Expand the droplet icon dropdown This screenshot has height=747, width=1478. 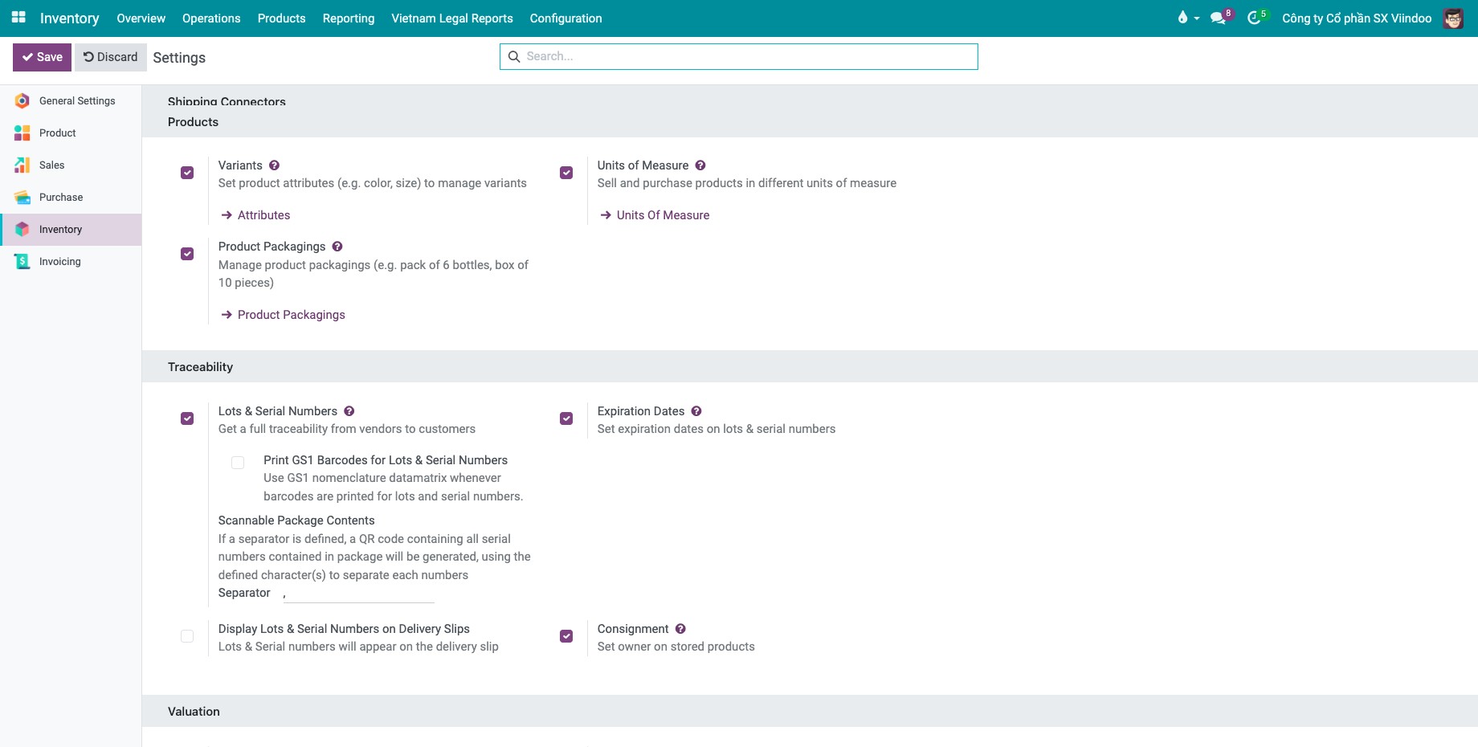1188,18
